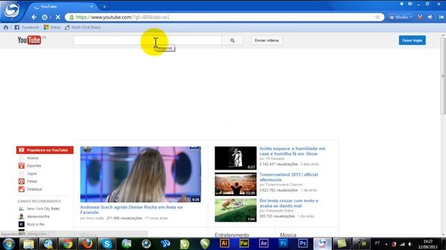Viewport: 446px width, 250px height.
Task: Go back with the browser back arrow
Action: coord(34,17)
